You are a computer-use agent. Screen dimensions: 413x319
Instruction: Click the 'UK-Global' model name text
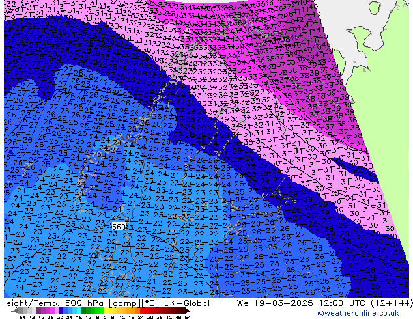[x=187, y=303]
